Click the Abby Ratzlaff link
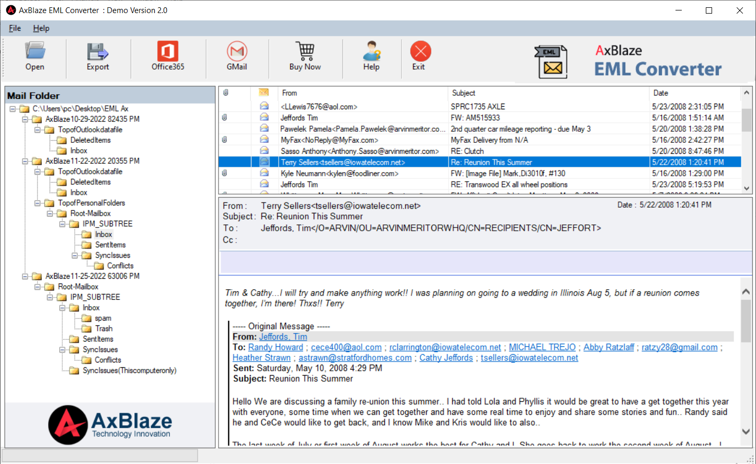This screenshot has height=464, width=756. click(x=609, y=347)
